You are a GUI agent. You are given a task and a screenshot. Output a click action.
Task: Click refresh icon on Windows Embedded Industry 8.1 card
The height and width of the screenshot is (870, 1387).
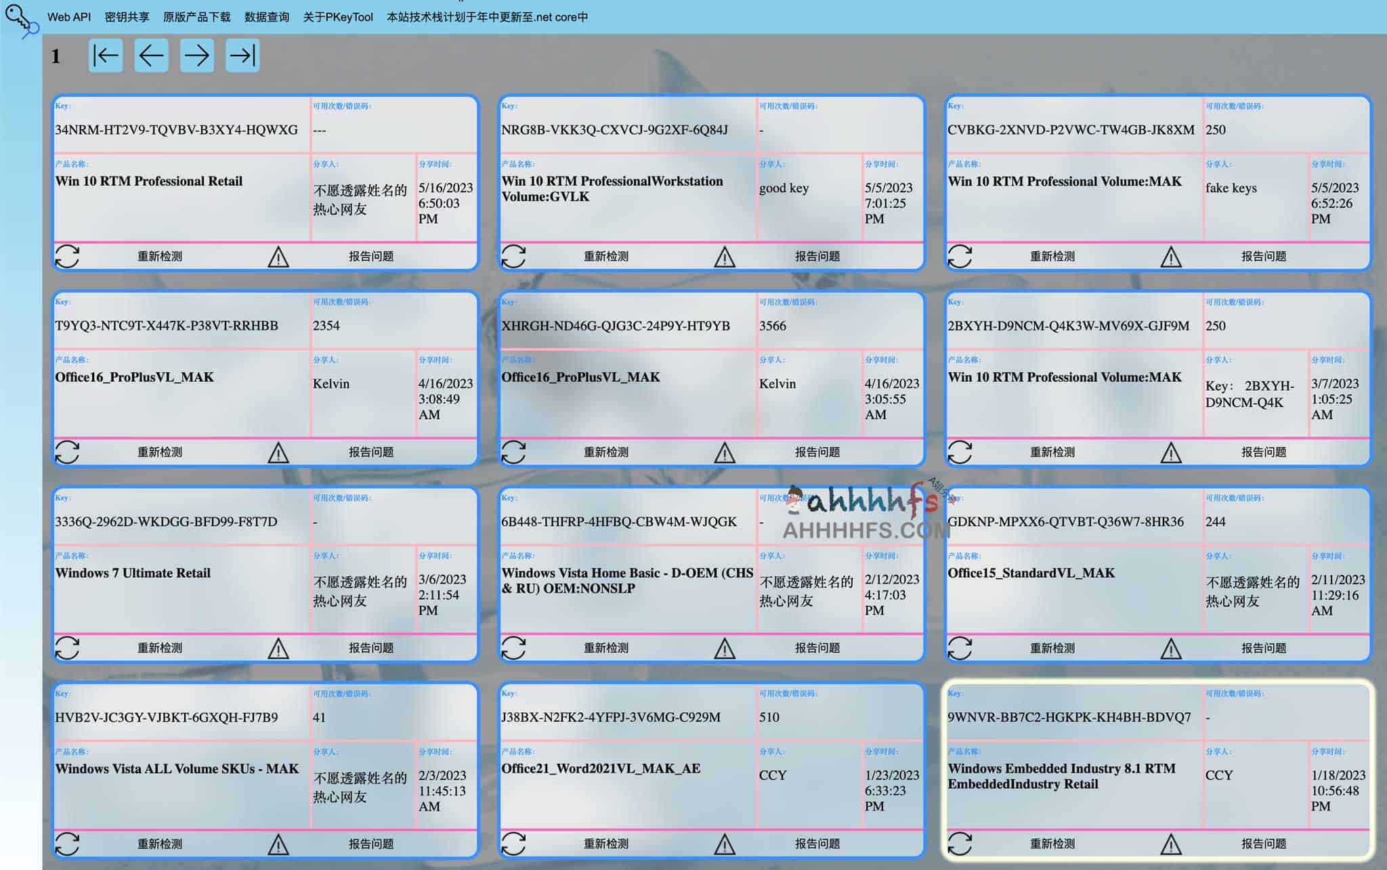pyautogui.click(x=960, y=844)
